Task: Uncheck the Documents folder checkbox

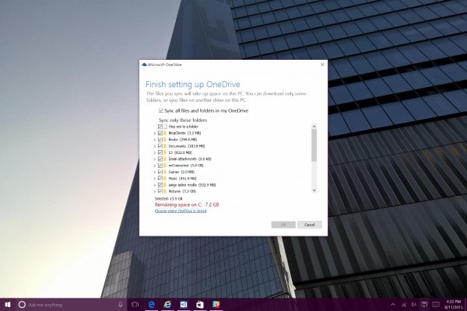Action: click(x=160, y=146)
